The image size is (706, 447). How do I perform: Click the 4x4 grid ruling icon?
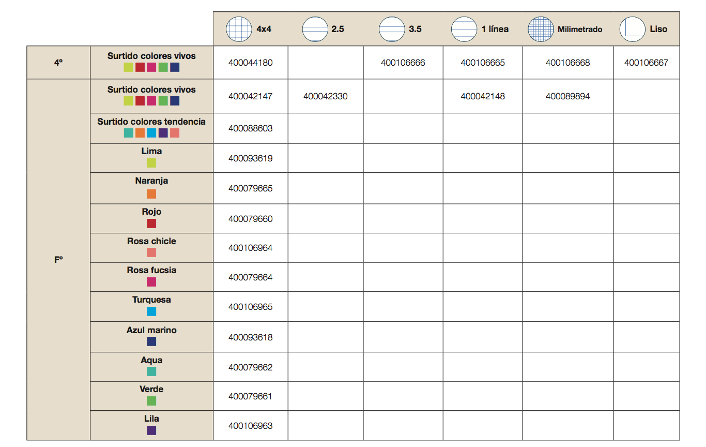point(239,29)
